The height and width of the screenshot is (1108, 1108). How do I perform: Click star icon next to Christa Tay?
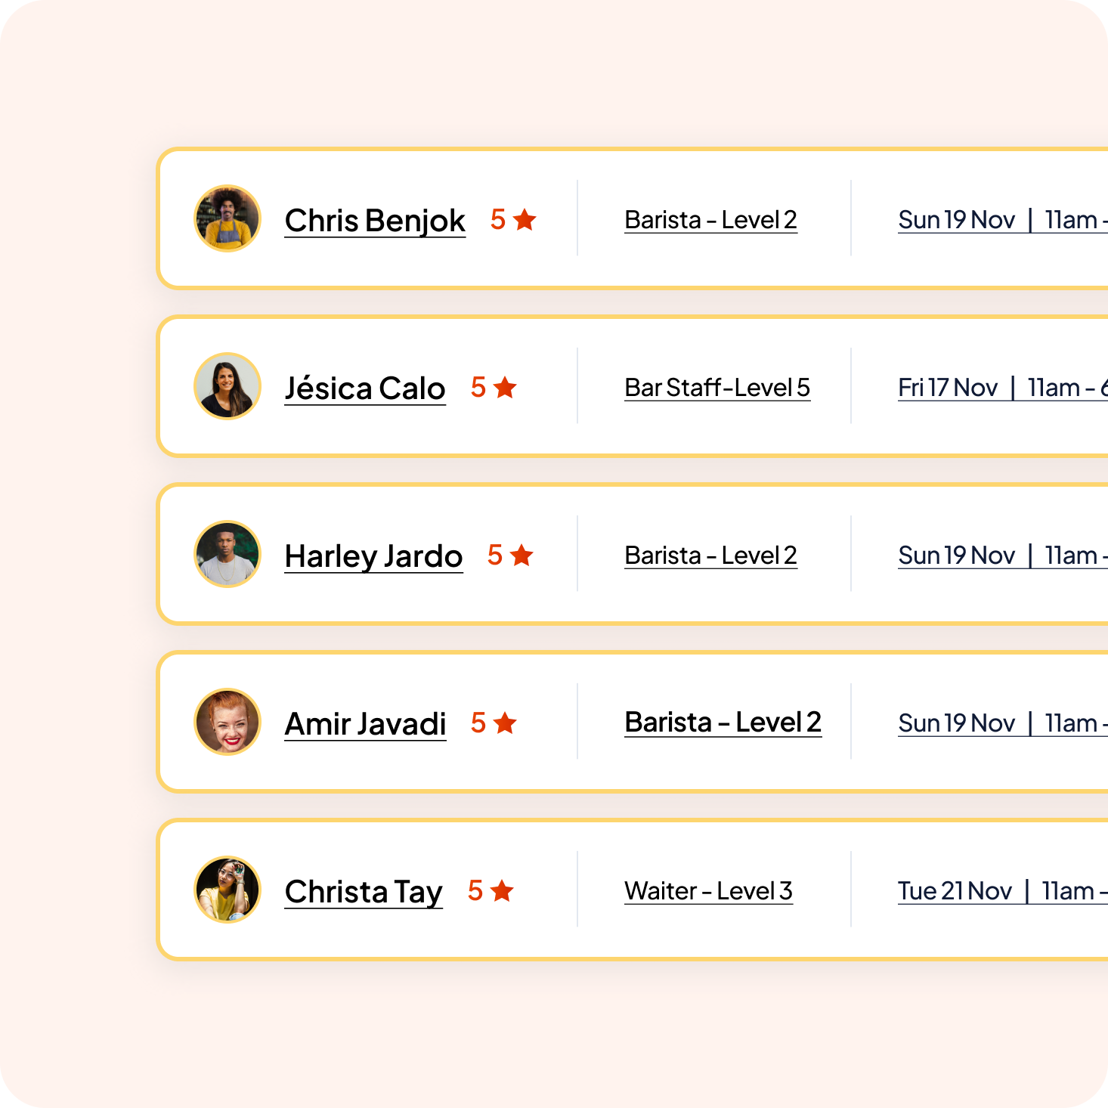502,891
